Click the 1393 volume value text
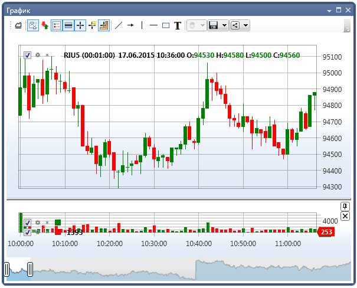Screen dimensions: 357x288 tap(75, 233)
